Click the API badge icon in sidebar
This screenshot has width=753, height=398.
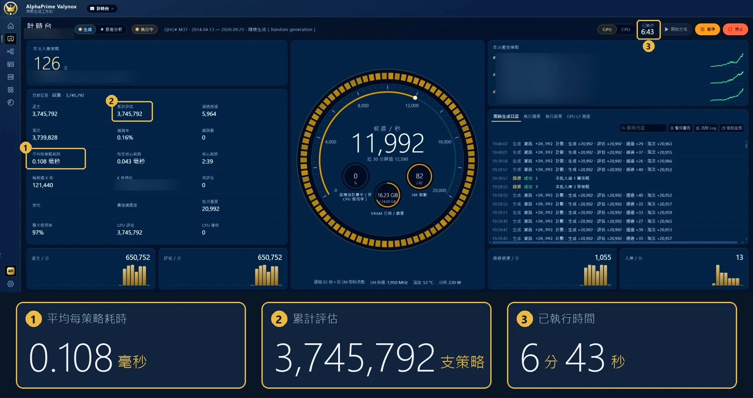(x=11, y=271)
